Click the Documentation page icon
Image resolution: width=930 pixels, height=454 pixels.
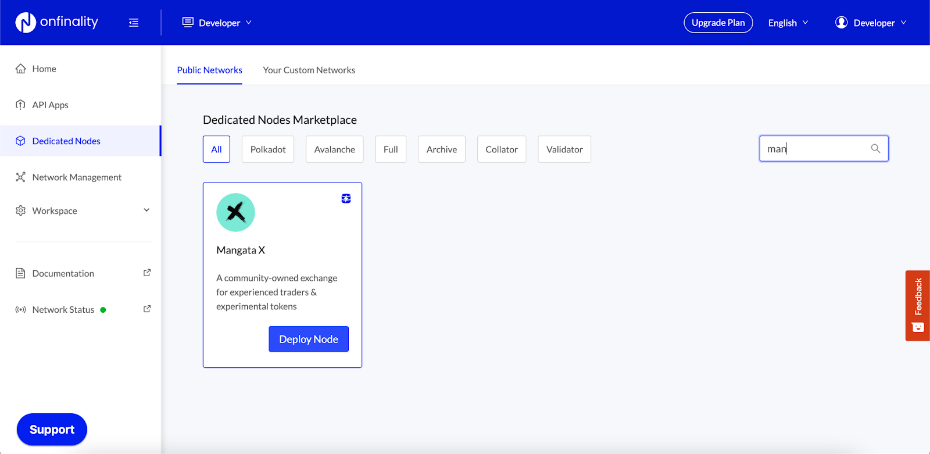pyautogui.click(x=21, y=273)
